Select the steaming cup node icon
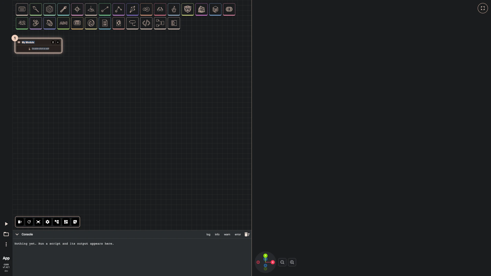Image resolution: width=491 pixels, height=276 pixels. pyautogui.click(x=174, y=9)
